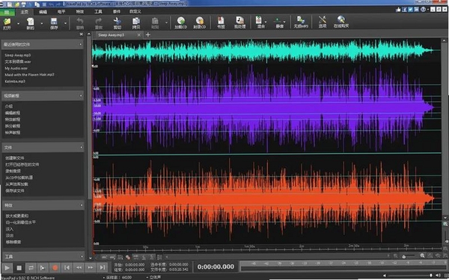The image size is (449, 280).
Task: Open dropdown arrow beside Open button
Action: point(18,23)
